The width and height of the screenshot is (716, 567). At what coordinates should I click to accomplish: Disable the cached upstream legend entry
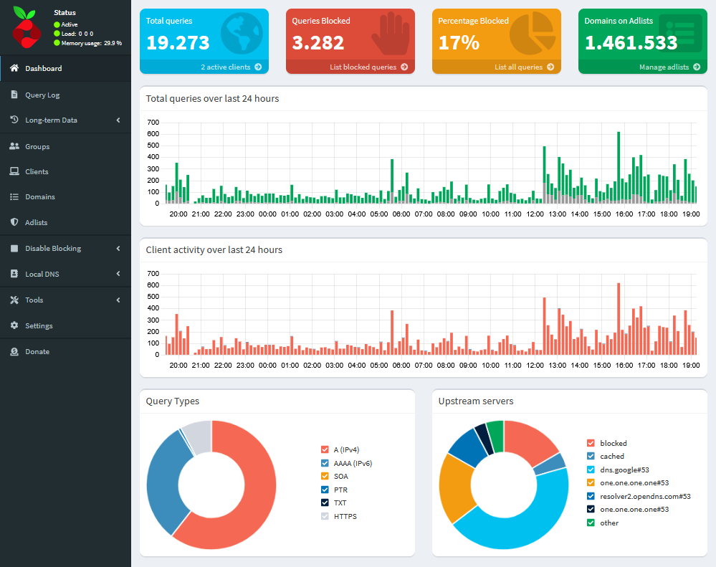[591, 456]
